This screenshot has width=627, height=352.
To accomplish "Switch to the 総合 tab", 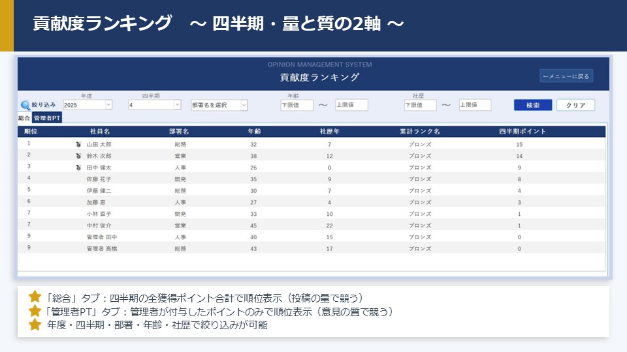I will pyautogui.click(x=24, y=119).
